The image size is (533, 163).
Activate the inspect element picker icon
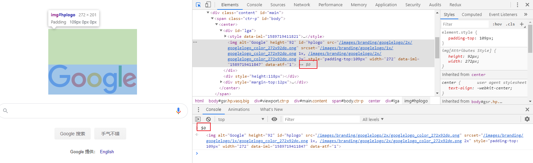tap(198, 5)
